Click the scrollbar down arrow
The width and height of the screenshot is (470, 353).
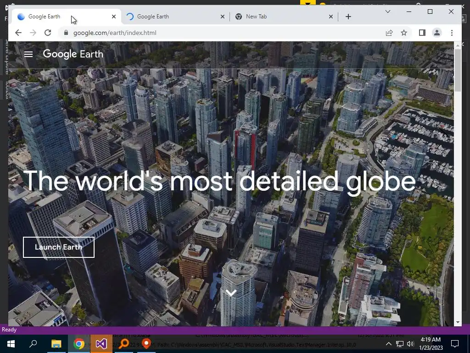(x=458, y=322)
